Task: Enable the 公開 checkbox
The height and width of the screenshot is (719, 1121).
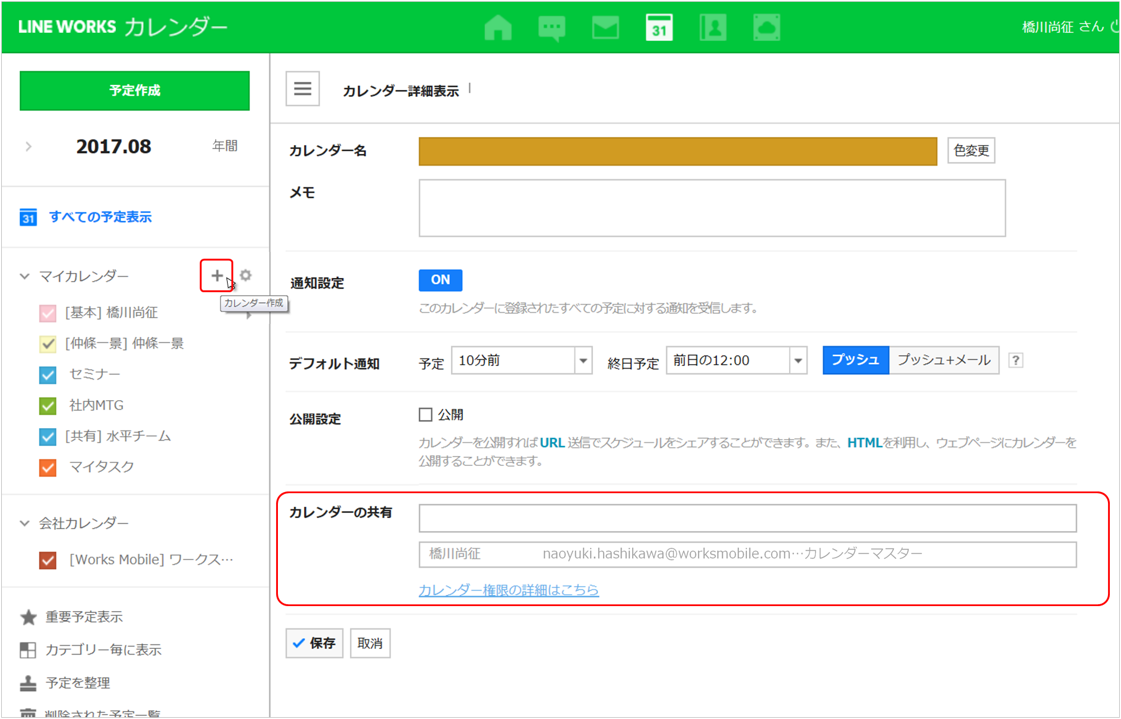Action: pos(426,415)
